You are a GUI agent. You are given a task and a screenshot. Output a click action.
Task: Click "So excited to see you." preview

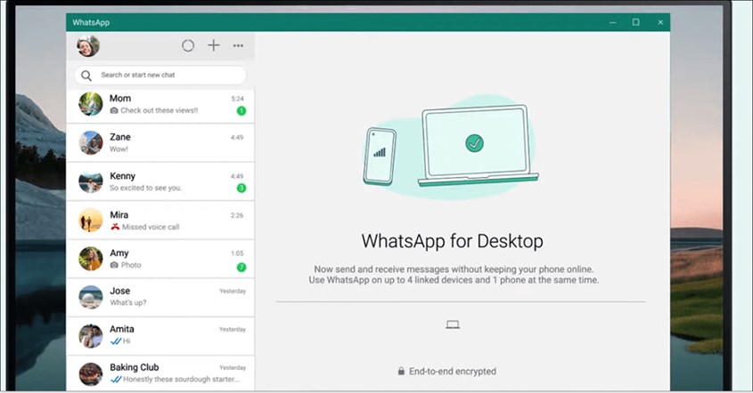pyautogui.click(x=145, y=188)
